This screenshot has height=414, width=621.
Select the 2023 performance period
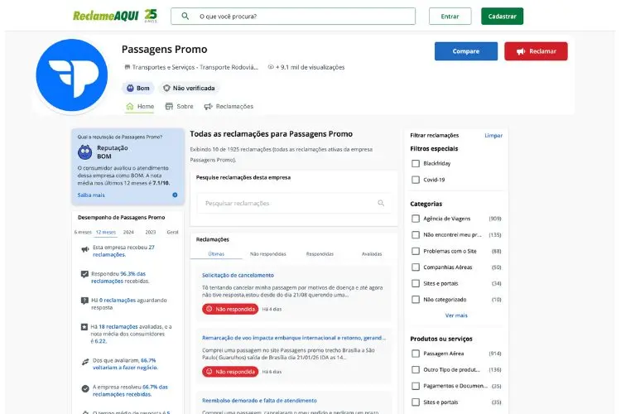tap(151, 232)
